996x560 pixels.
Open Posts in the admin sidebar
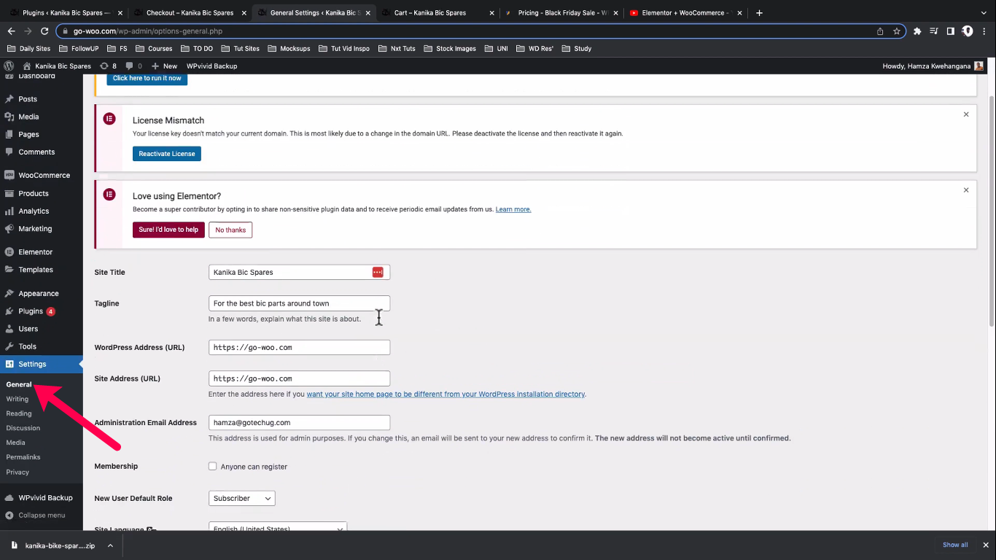(28, 99)
